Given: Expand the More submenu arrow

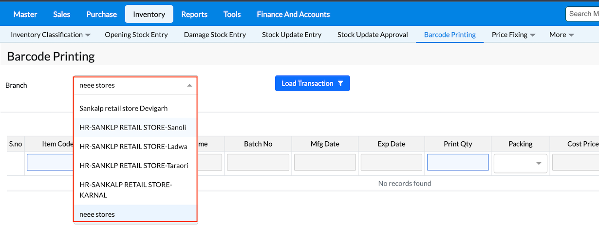Looking at the screenshot, I should (x=562, y=35).
